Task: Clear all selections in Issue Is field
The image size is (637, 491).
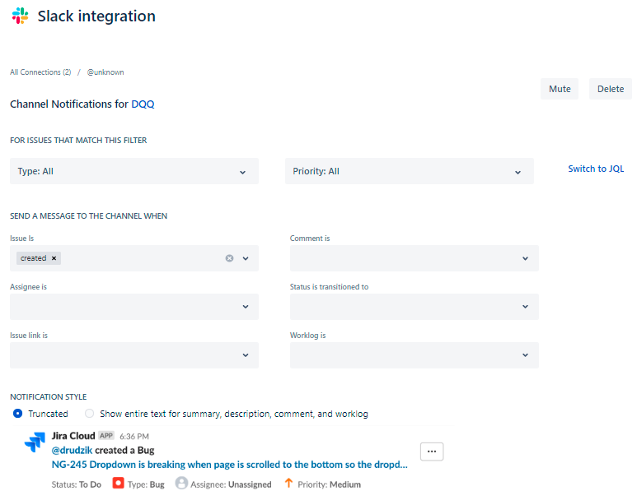Action: pos(229,258)
